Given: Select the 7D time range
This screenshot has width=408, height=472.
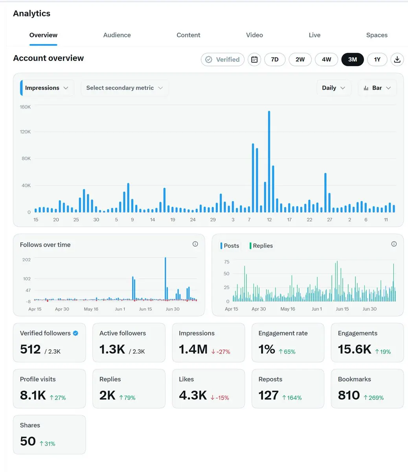Looking at the screenshot, I should (275, 59).
